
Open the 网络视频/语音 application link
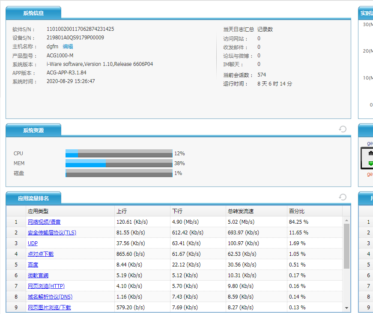pyautogui.click(x=44, y=222)
